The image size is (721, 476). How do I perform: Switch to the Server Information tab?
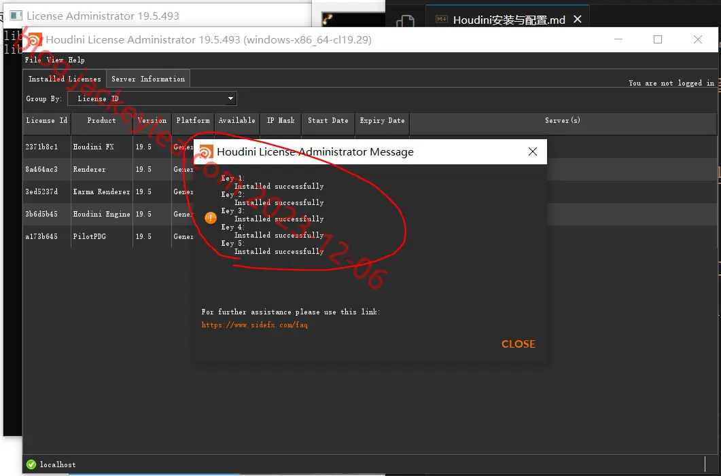tap(148, 79)
